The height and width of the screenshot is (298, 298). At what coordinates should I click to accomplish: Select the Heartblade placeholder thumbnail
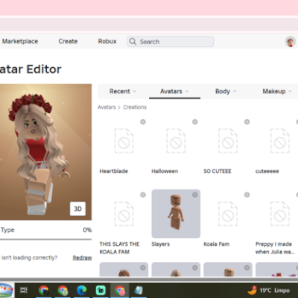pyautogui.click(x=124, y=141)
